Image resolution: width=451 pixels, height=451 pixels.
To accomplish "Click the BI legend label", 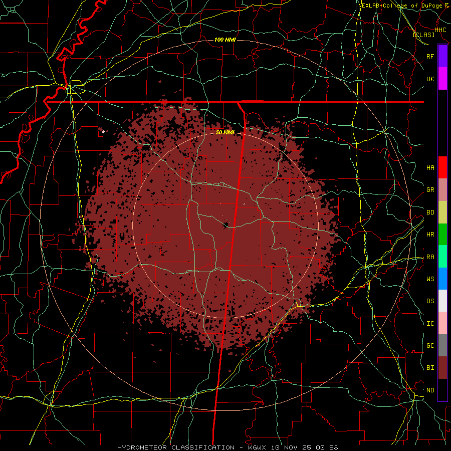I will (x=430, y=368).
